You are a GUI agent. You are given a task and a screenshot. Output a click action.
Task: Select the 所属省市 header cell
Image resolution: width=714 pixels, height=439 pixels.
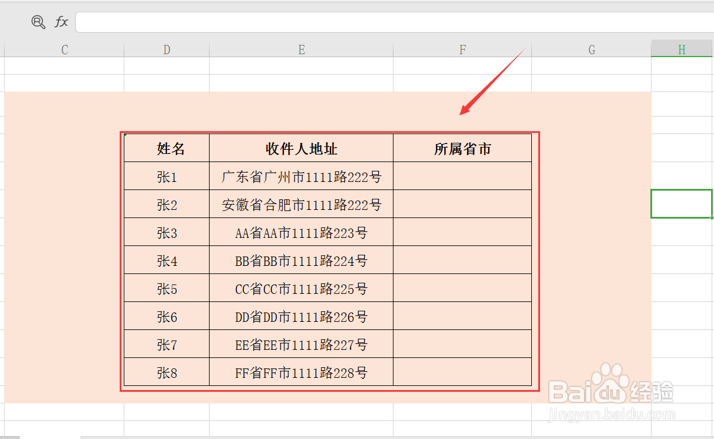coord(462,148)
